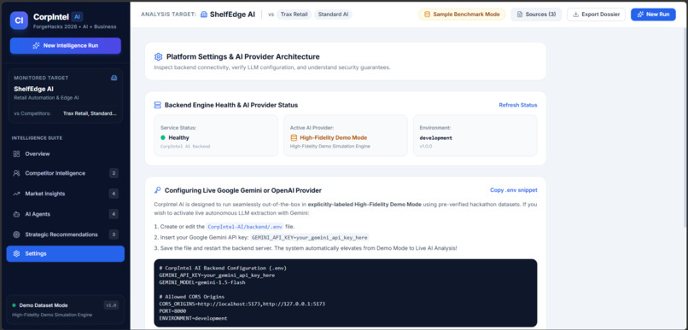The height and width of the screenshot is (330, 688).
Task: Click the CORS_ORIGINS line in code block
Action: tap(242, 304)
